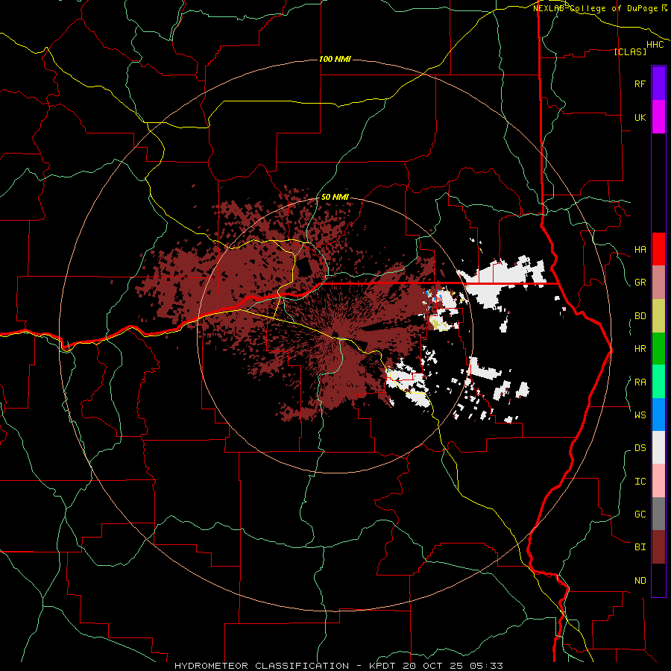Click the UK legend label
The width and height of the screenshot is (671, 671).
640,117
